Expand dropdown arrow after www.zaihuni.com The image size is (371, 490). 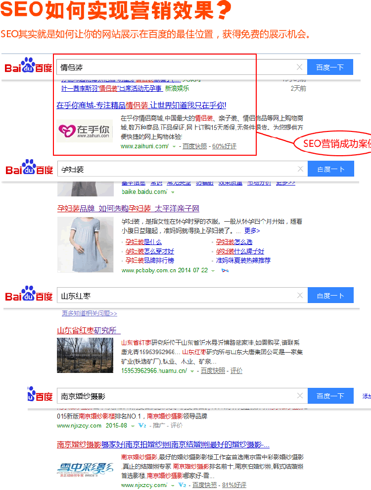point(174,147)
